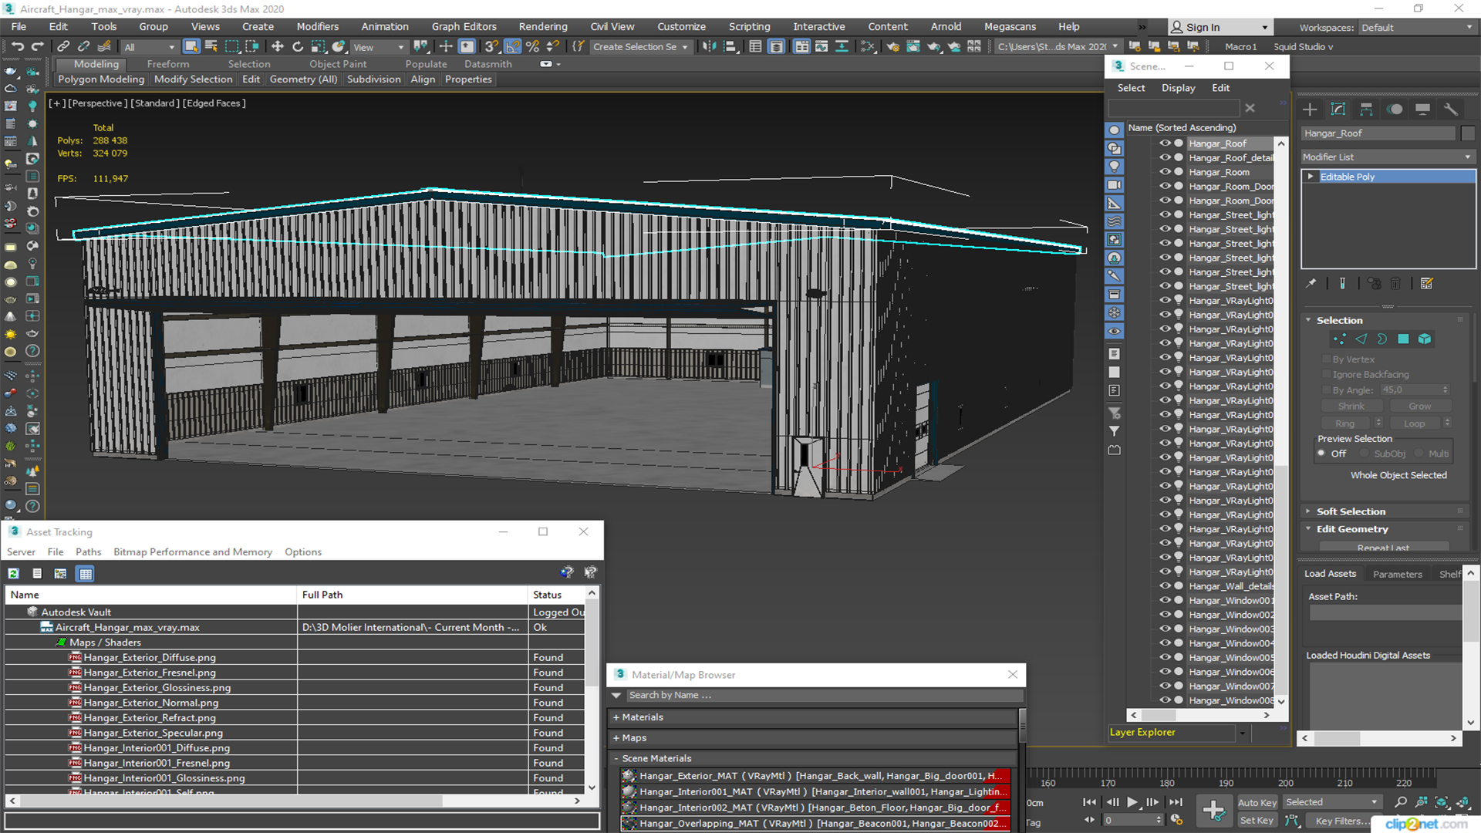The height and width of the screenshot is (833, 1481).
Task: Enable the By Angle checkbox
Action: pyautogui.click(x=1327, y=390)
